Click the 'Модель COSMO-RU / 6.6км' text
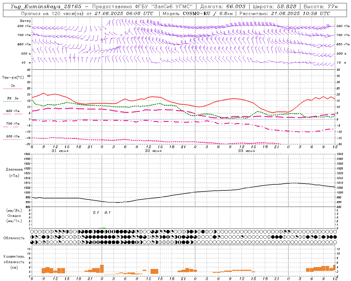Screen dimensions: 351x281 click(197, 13)
